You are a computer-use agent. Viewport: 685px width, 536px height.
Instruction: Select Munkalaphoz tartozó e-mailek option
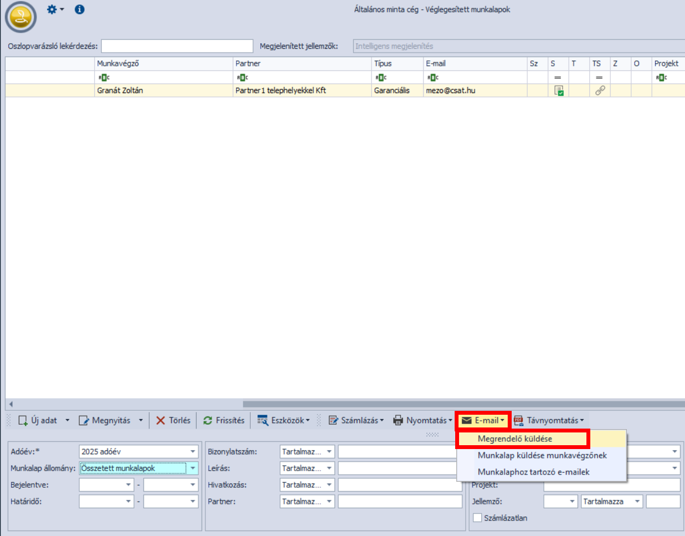(533, 472)
